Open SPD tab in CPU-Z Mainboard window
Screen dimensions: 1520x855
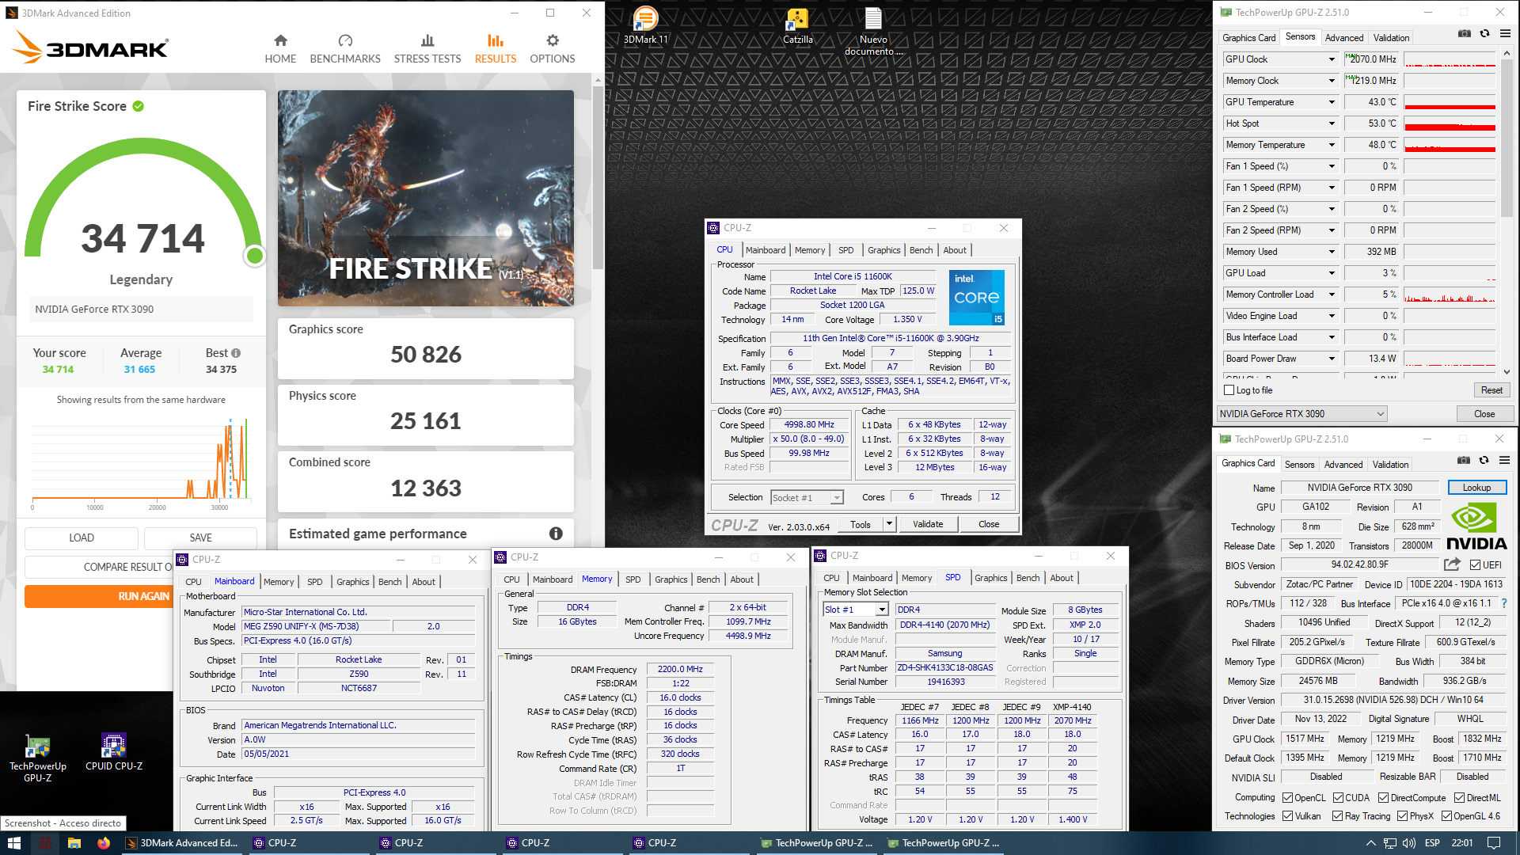[314, 582]
